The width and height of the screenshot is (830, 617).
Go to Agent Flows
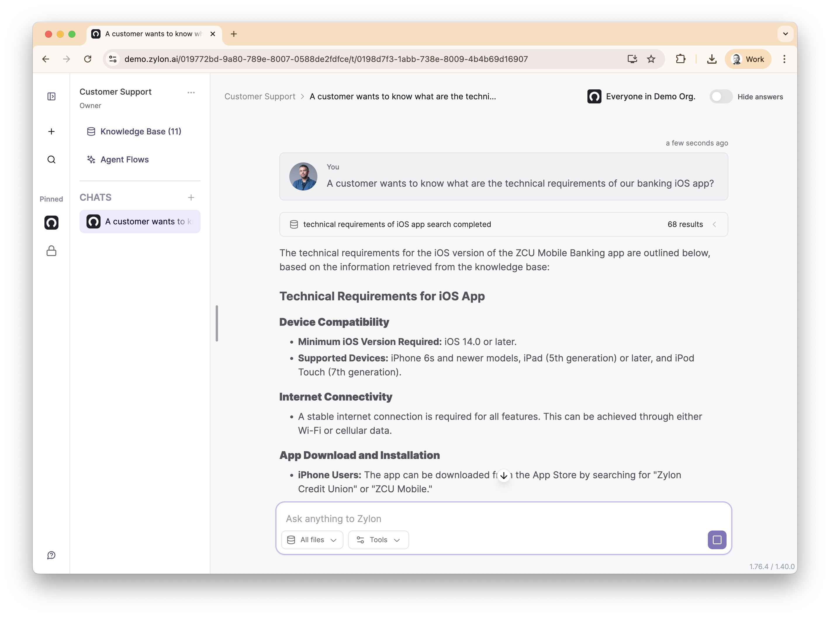point(124,160)
